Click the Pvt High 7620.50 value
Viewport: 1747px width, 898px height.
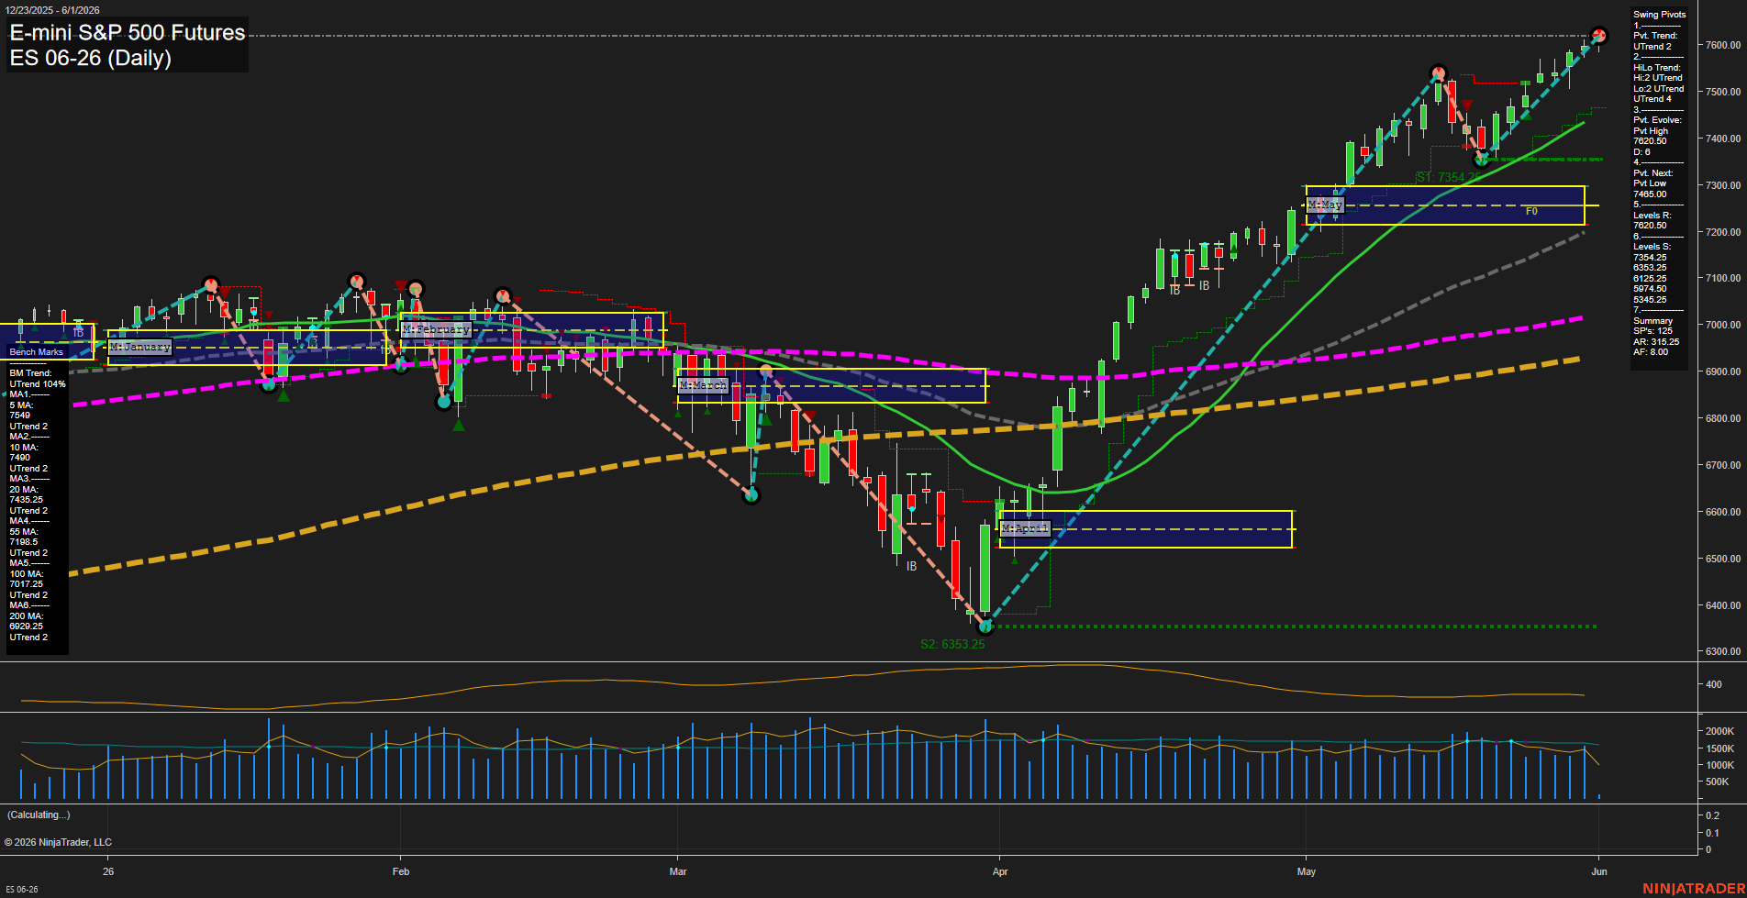coord(1651,137)
